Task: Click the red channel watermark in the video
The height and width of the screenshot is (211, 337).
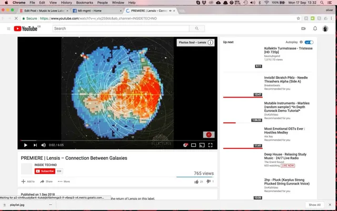Action: pos(209,135)
